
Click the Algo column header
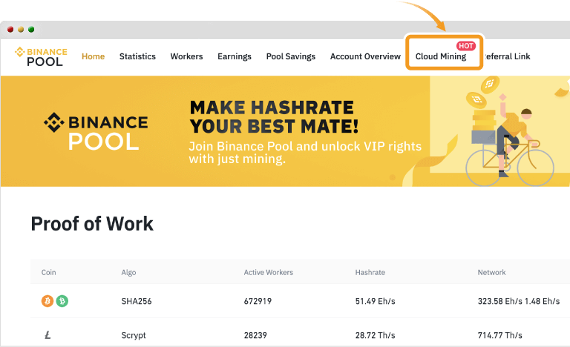tap(128, 273)
